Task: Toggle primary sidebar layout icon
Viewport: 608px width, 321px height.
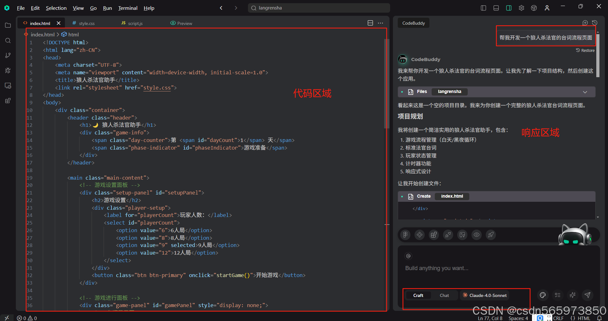Action: click(483, 8)
